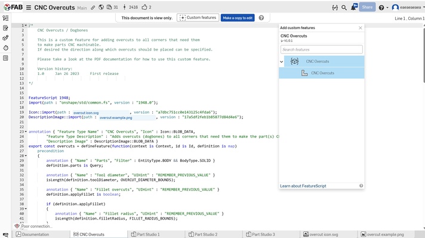This screenshot has height=238, width=425.
Task: Close the Add custom features panel
Action: point(360,28)
